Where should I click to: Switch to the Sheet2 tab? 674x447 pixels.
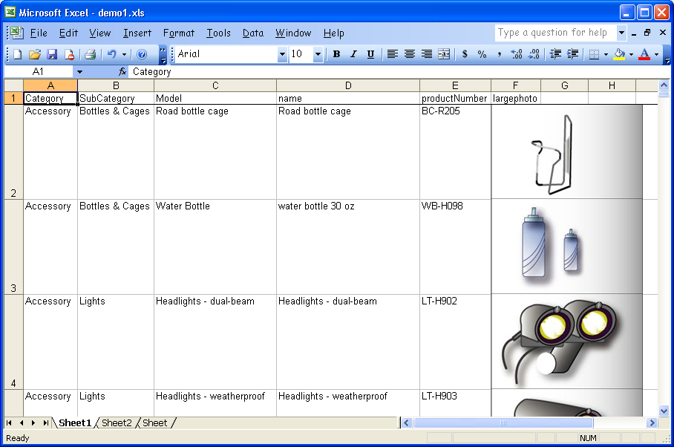click(117, 423)
